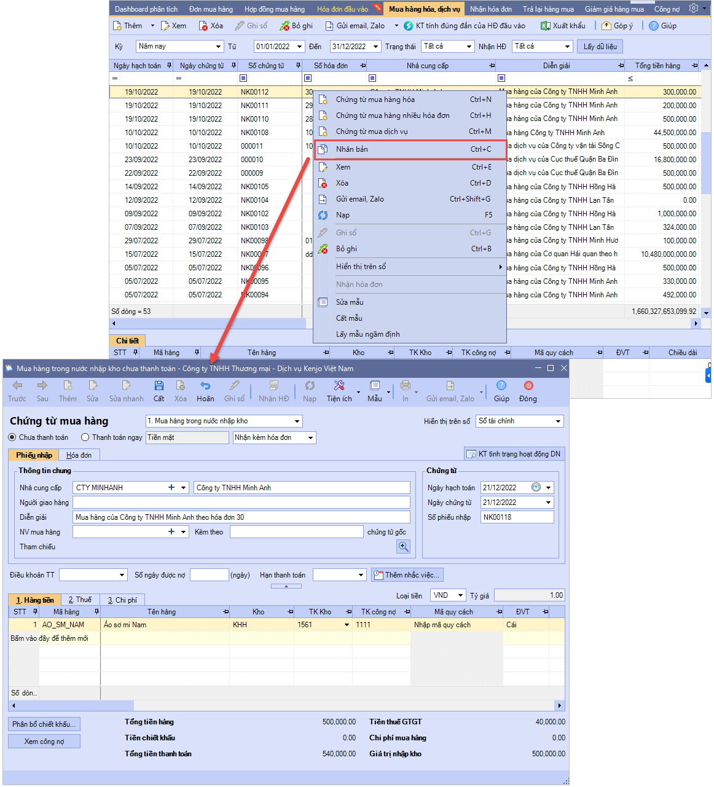The height and width of the screenshot is (787, 714).
Task: Click the Lấy dữ liệu button
Action: 600,47
